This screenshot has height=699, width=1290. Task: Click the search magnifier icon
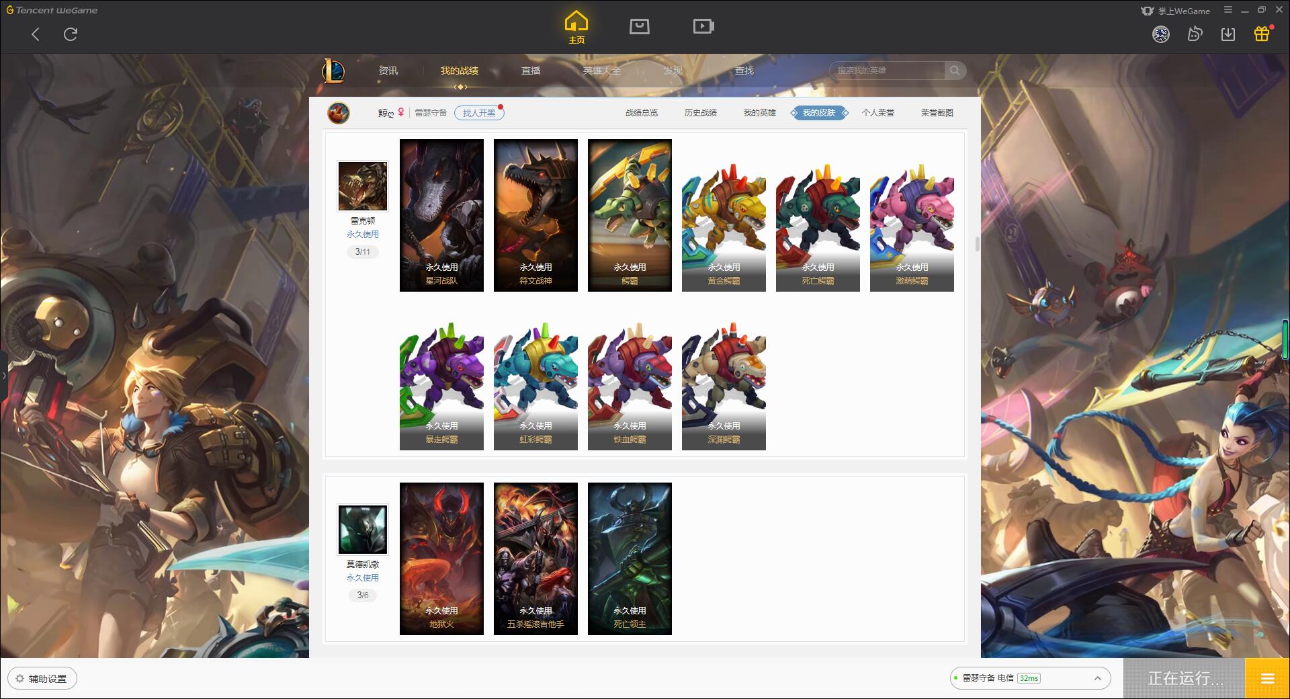(x=954, y=71)
